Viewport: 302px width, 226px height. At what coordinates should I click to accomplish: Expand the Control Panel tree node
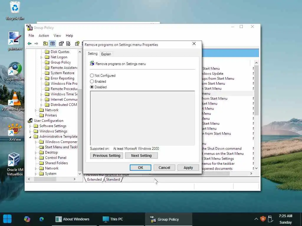tap(36, 158)
